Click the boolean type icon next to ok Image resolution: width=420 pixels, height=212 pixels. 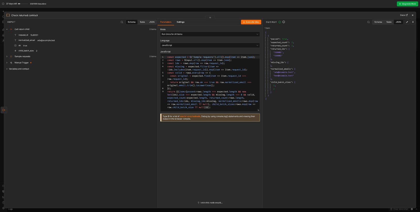tap(15, 46)
